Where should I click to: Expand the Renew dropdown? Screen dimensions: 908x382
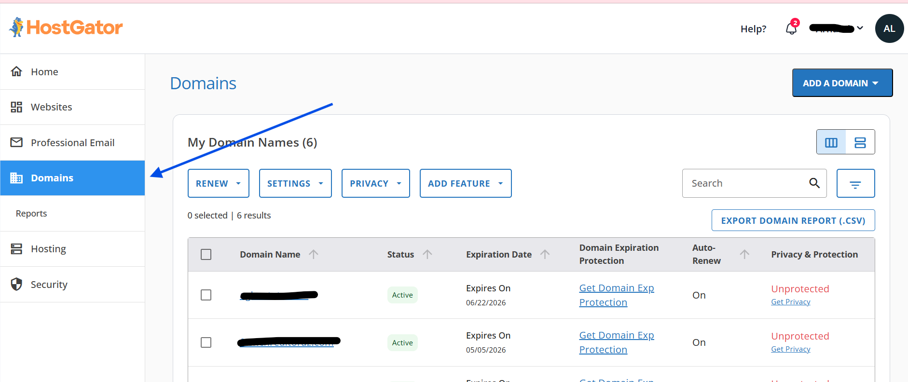(x=218, y=183)
